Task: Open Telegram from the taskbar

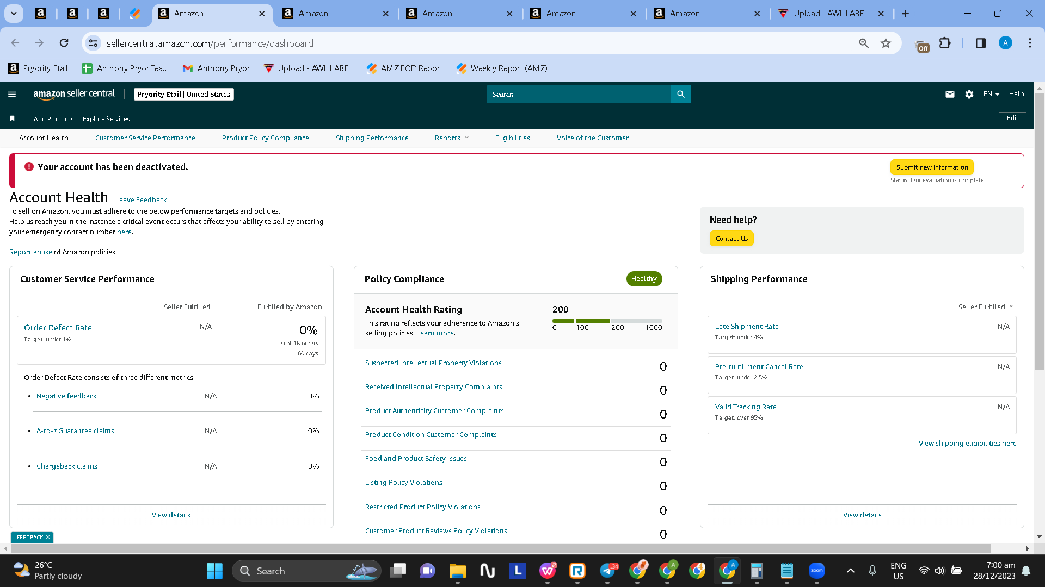Action: coord(608,571)
